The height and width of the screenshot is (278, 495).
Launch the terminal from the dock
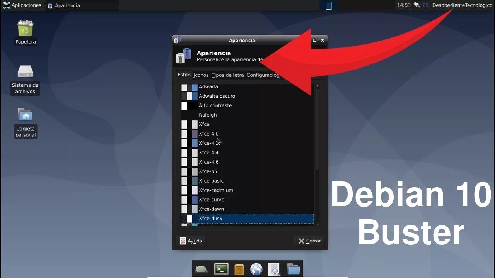coord(221,269)
